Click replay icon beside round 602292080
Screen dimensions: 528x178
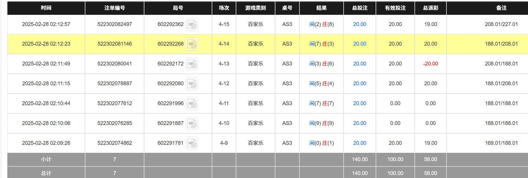[192, 84]
